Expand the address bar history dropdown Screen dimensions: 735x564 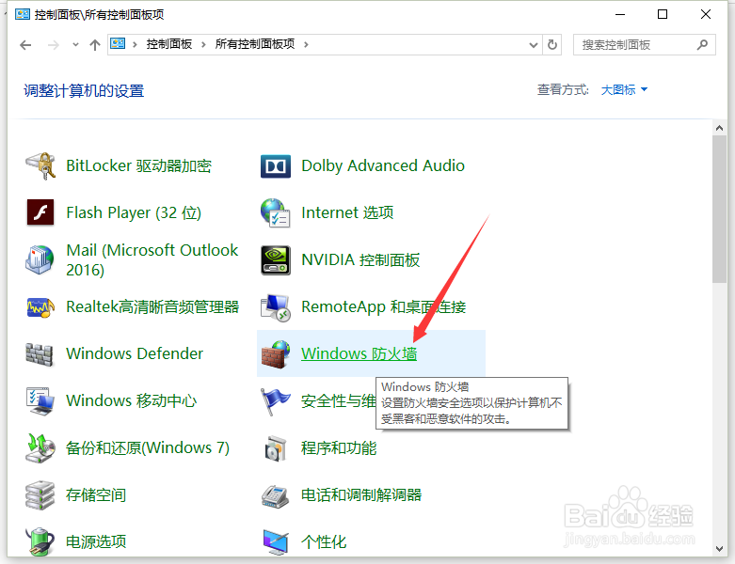tap(533, 45)
